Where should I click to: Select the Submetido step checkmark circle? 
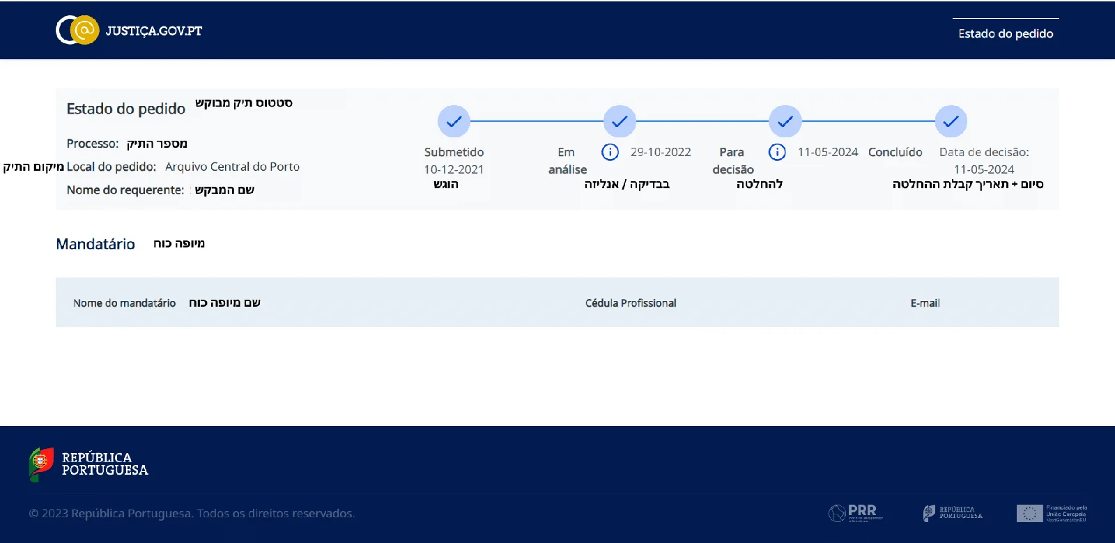454,121
